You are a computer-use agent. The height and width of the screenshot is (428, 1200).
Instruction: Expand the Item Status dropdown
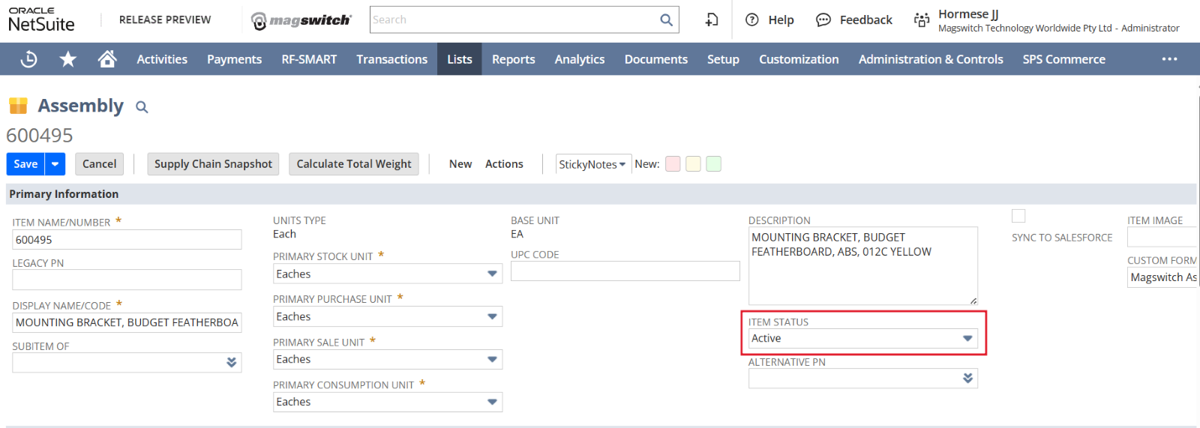(x=967, y=339)
